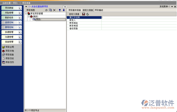Click the 备注信息 value cell
Image resolution: width=177 pixels, height=112 pixels.
(x=139, y=29)
